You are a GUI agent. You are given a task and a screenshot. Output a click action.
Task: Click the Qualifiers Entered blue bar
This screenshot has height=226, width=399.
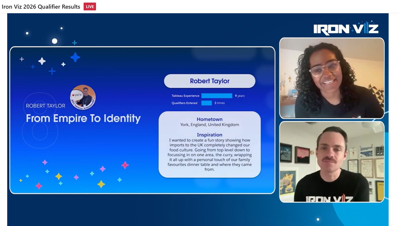click(207, 103)
